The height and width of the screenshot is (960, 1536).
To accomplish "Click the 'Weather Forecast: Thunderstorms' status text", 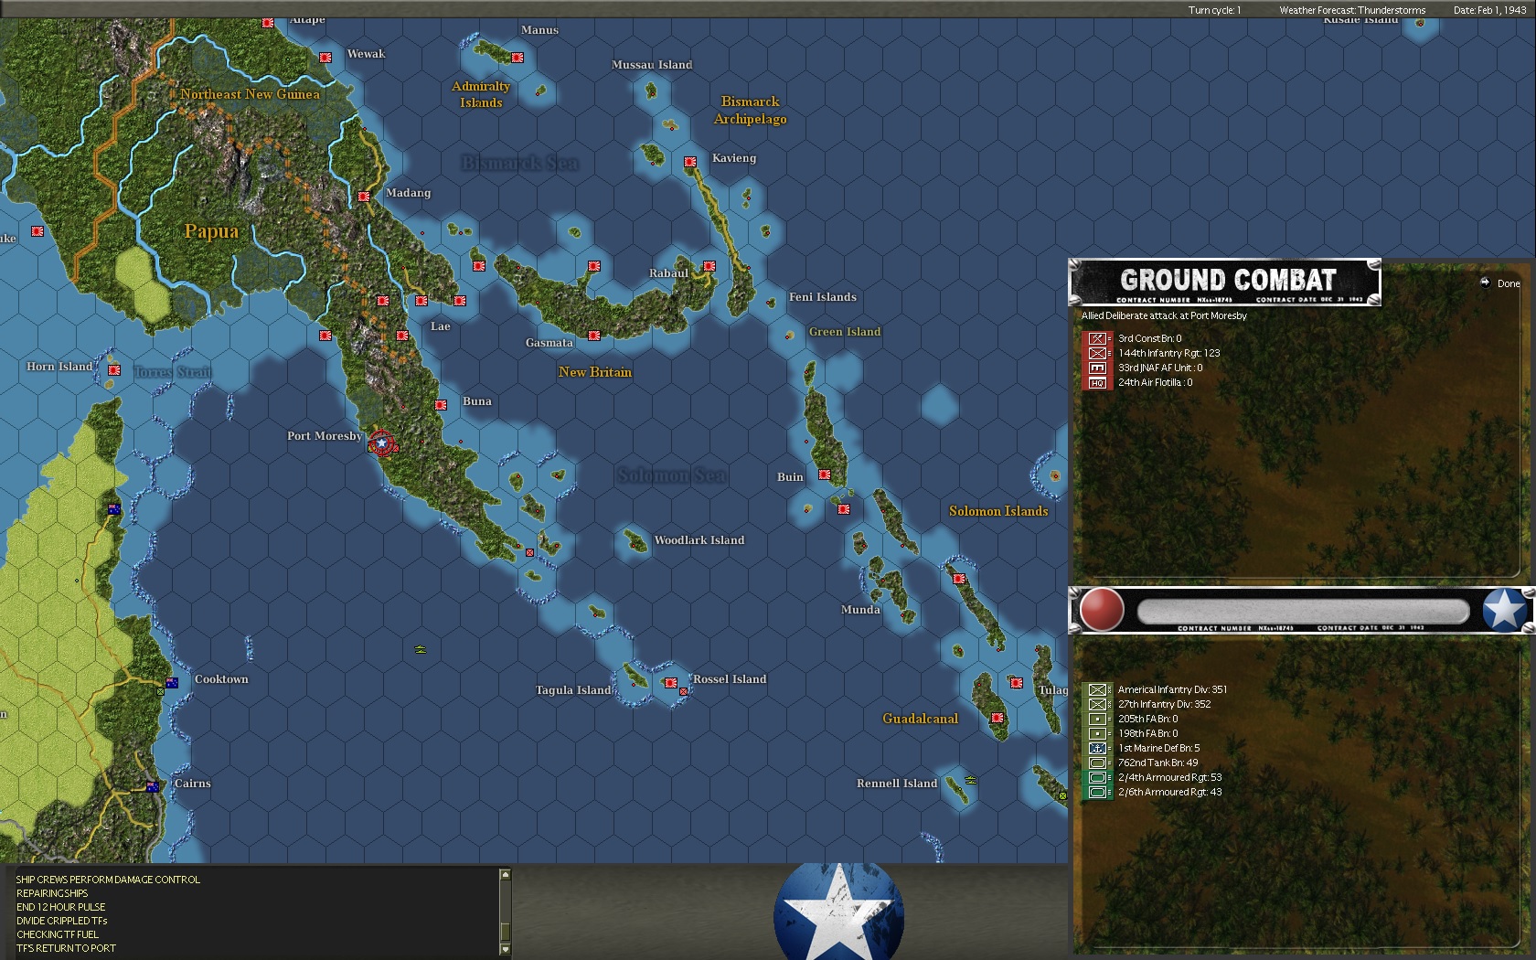I will click(x=1352, y=10).
